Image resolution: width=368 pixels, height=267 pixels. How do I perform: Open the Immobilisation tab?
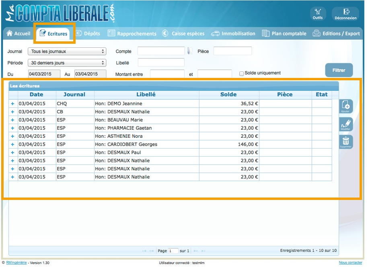234,34
